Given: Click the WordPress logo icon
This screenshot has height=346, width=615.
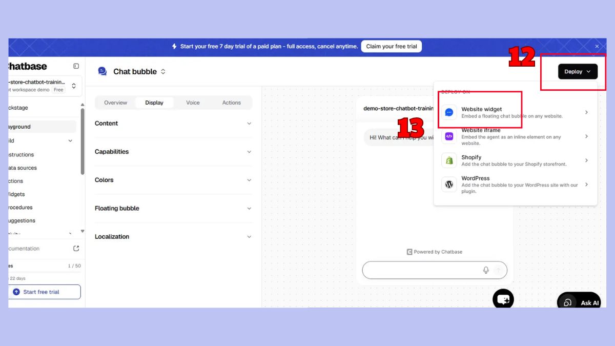Looking at the screenshot, I should (x=449, y=185).
